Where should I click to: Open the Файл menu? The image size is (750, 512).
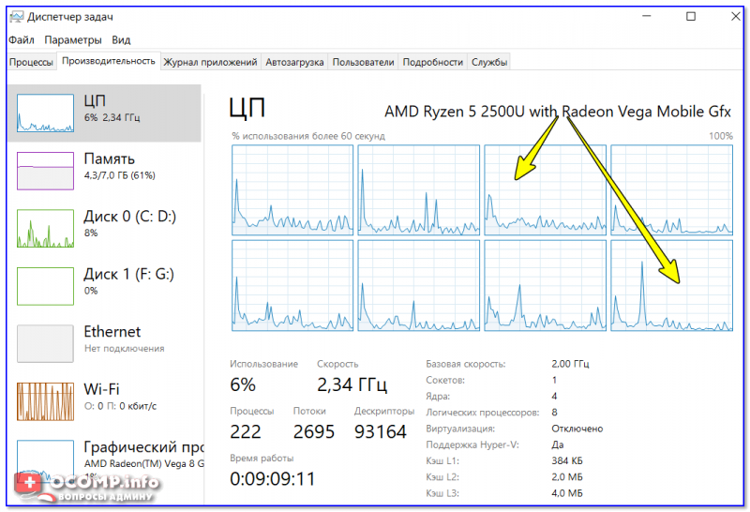click(x=21, y=40)
